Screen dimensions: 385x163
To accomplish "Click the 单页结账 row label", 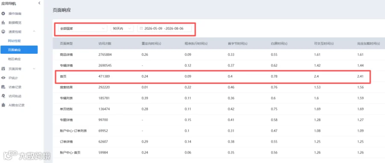I will pyautogui.click(x=66, y=109).
